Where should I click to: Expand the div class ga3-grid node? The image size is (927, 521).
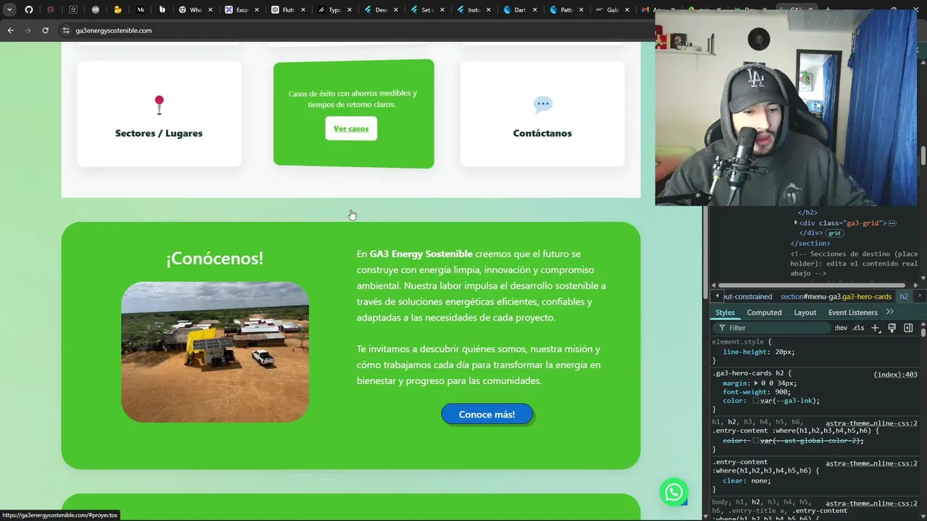[796, 223]
